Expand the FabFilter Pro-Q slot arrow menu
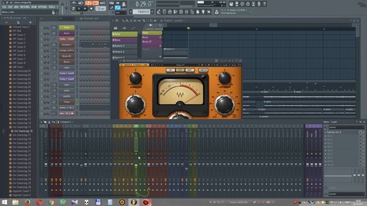 326,132
